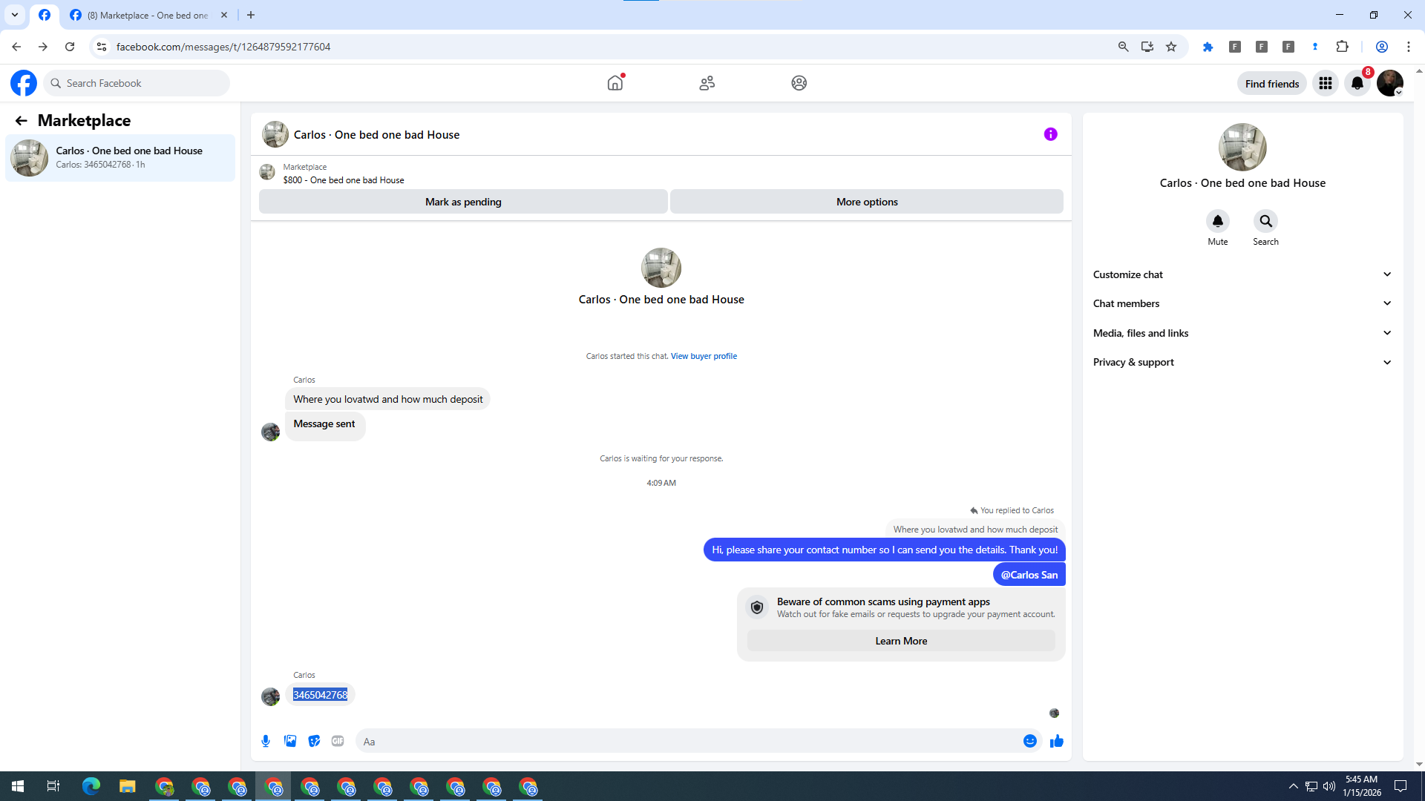Expand Chat members section
This screenshot has width=1425, height=801.
tap(1242, 303)
